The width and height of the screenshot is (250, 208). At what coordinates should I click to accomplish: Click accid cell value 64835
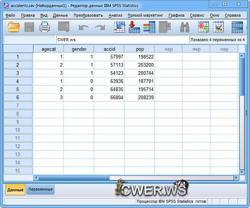[109, 89]
